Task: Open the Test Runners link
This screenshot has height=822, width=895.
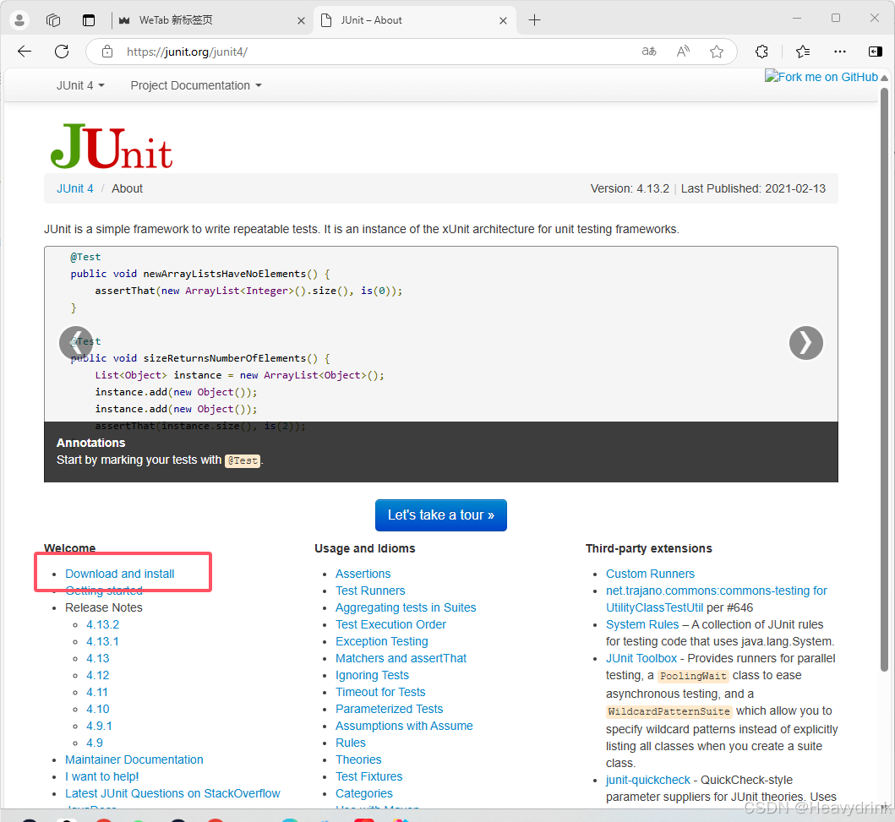Action: click(x=370, y=591)
